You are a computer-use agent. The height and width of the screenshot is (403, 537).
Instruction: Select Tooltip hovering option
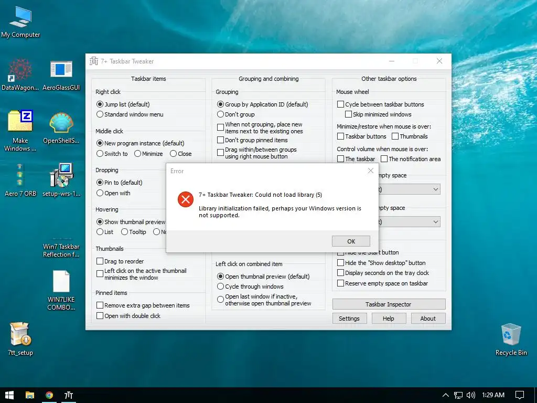(134, 232)
